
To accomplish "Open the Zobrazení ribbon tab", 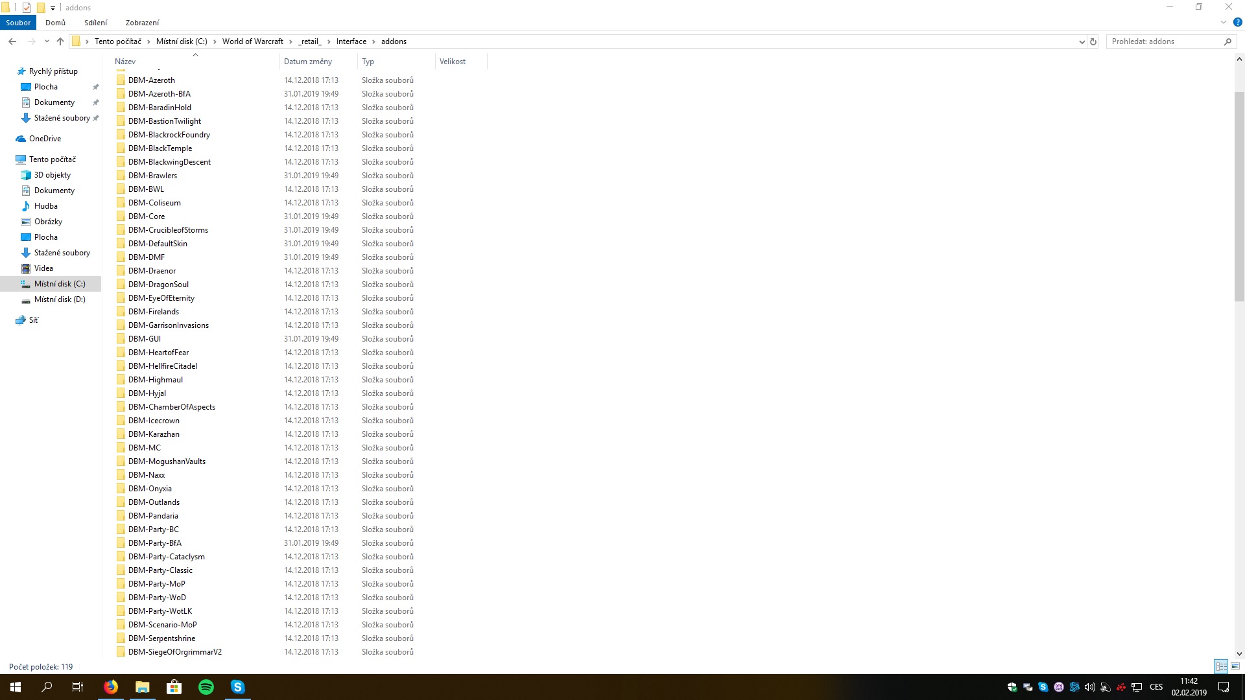I will (142, 23).
